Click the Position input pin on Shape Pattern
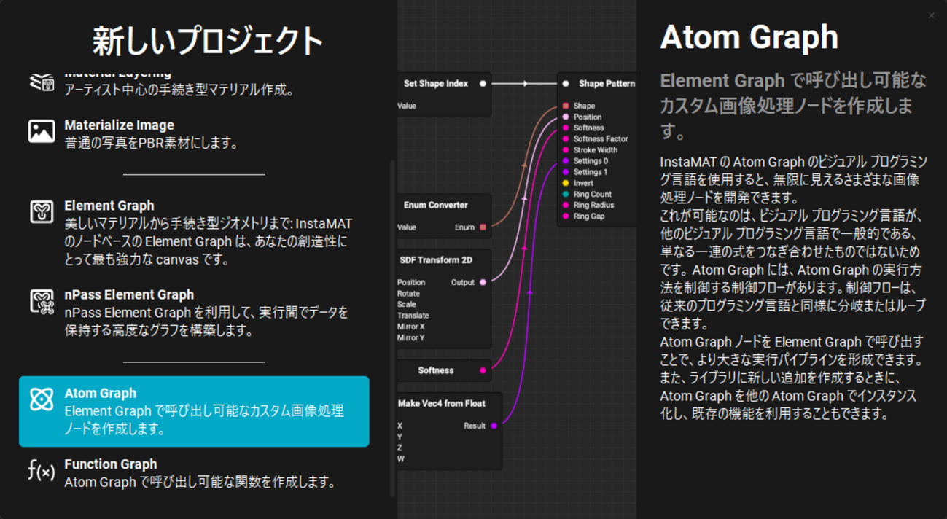The image size is (947, 519). coord(566,117)
